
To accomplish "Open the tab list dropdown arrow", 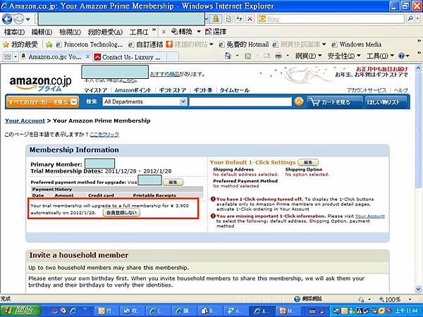I will point(16,56).
